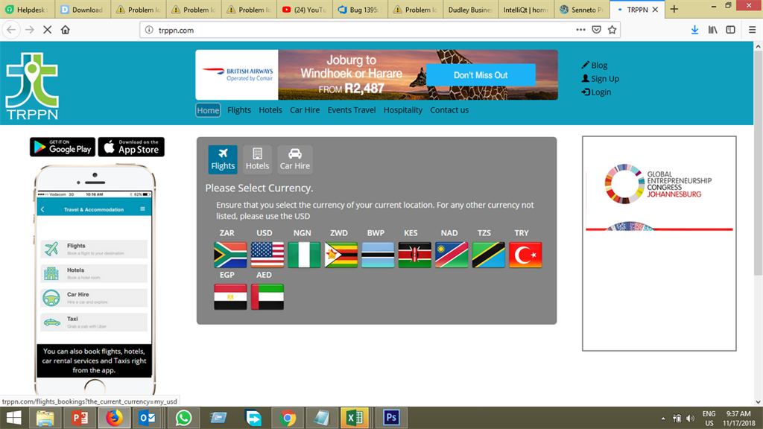This screenshot has height=429, width=763.
Task: Open Photoshop from the taskbar
Action: click(x=391, y=418)
